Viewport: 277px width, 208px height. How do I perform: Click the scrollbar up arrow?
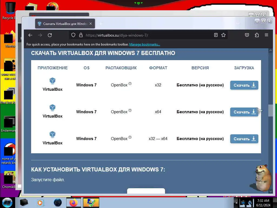[x=271, y=51]
